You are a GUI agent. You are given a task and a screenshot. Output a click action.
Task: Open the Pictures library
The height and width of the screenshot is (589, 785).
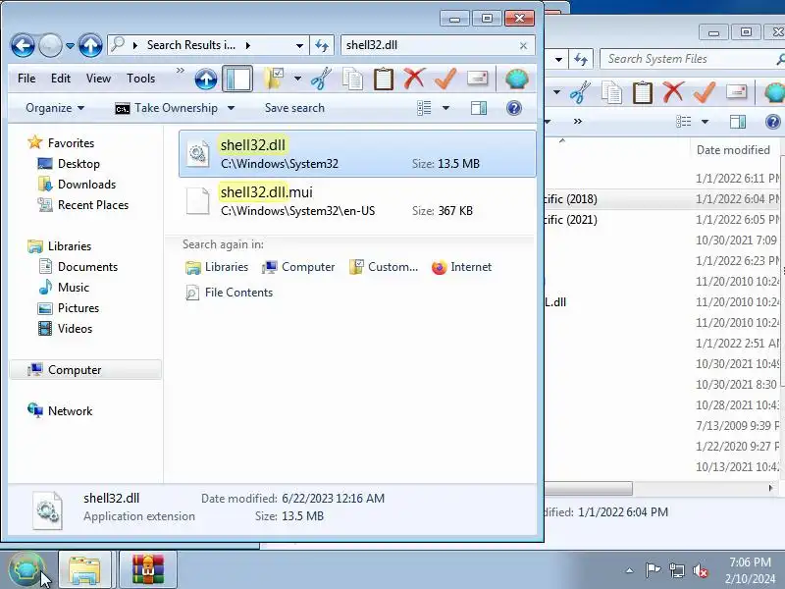click(78, 308)
